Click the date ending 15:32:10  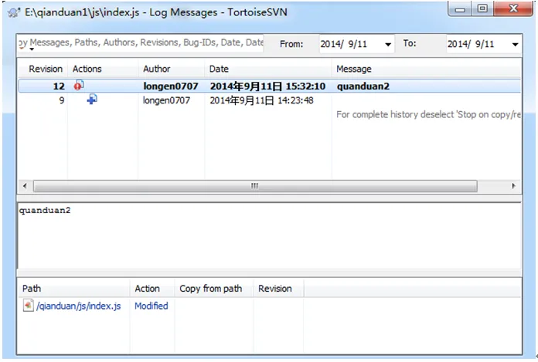click(267, 86)
